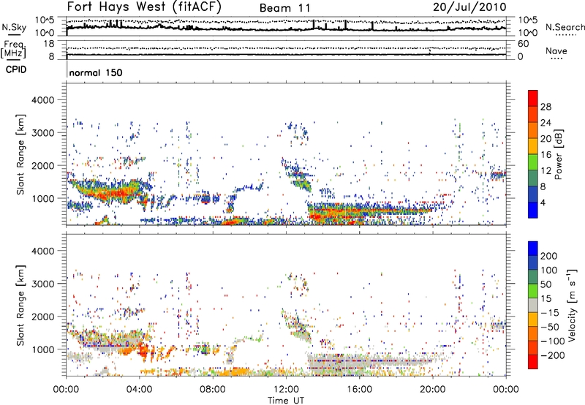
Task: Click the 'Slant Range [km]' label of velocity panel
Action: pyautogui.click(x=20, y=305)
